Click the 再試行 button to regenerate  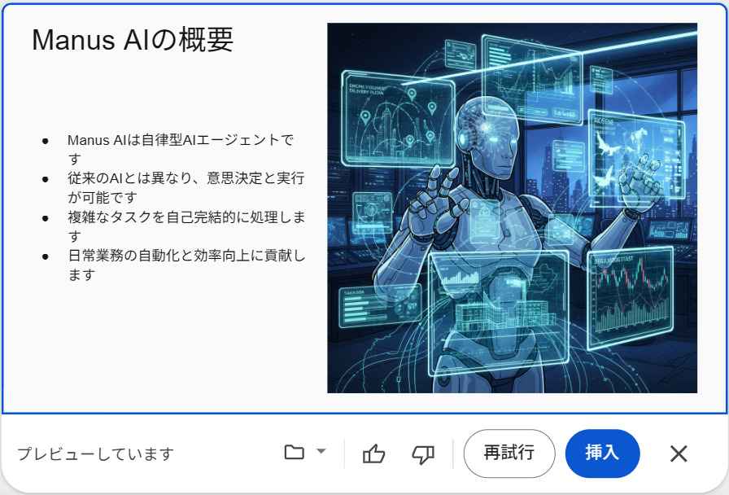tap(509, 453)
